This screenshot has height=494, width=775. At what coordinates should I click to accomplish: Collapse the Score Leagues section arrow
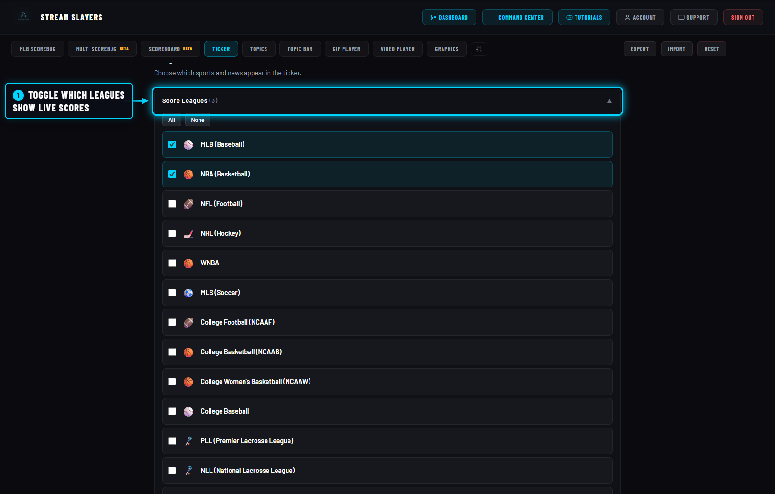[x=609, y=101]
